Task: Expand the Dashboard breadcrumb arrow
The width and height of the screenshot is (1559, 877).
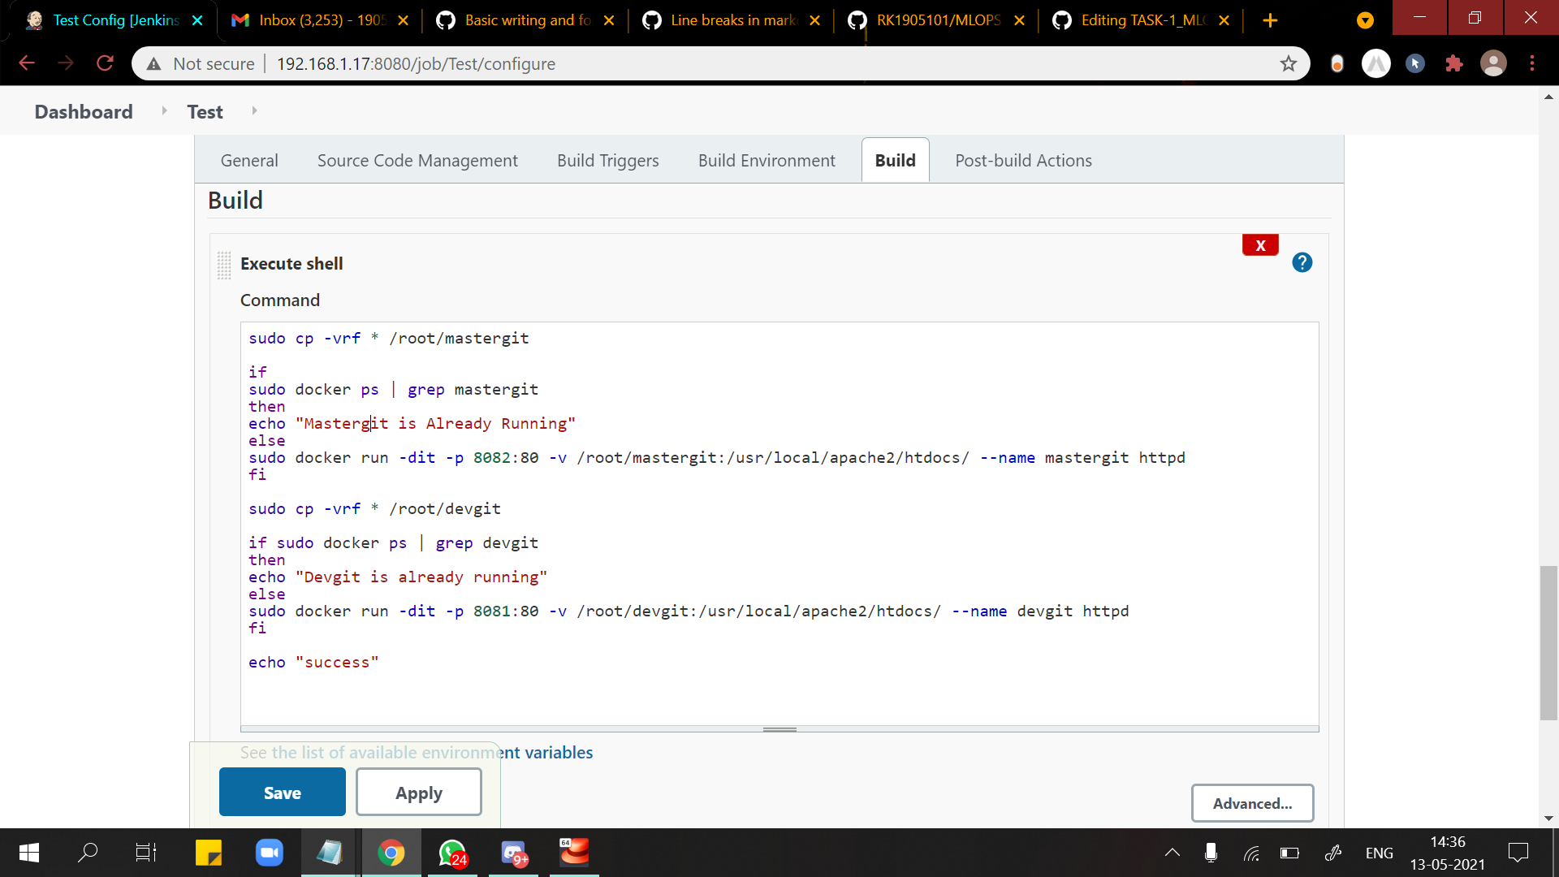Action: (x=164, y=110)
